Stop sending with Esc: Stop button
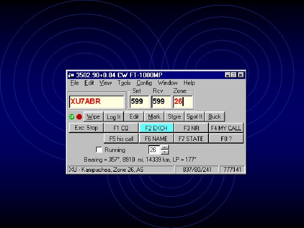The image size is (304, 228). point(86,128)
